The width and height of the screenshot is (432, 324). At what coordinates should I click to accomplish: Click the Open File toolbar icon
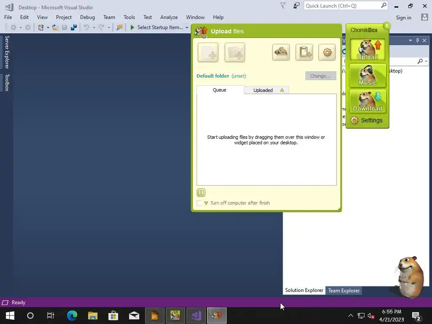tap(55, 27)
